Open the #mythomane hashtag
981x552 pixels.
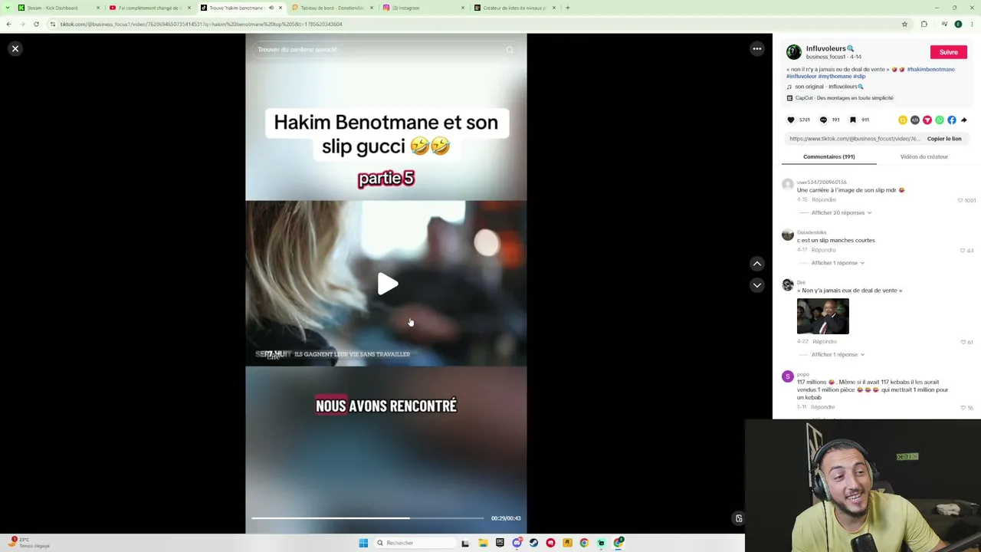[835, 77]
